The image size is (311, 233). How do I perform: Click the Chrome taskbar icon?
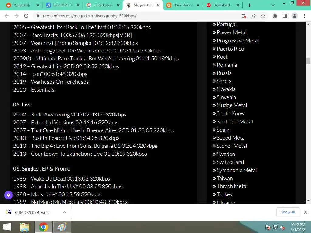tap(43, 227)
